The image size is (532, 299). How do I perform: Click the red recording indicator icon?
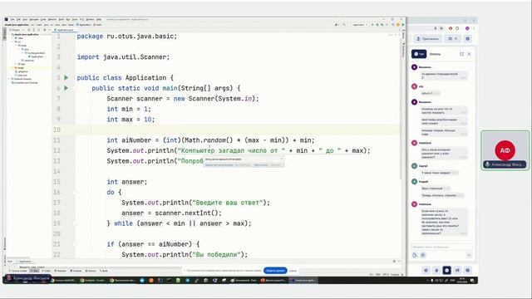coord(451,28)
